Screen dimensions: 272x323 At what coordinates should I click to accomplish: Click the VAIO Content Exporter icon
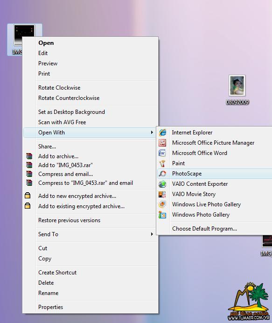(162, 184)
